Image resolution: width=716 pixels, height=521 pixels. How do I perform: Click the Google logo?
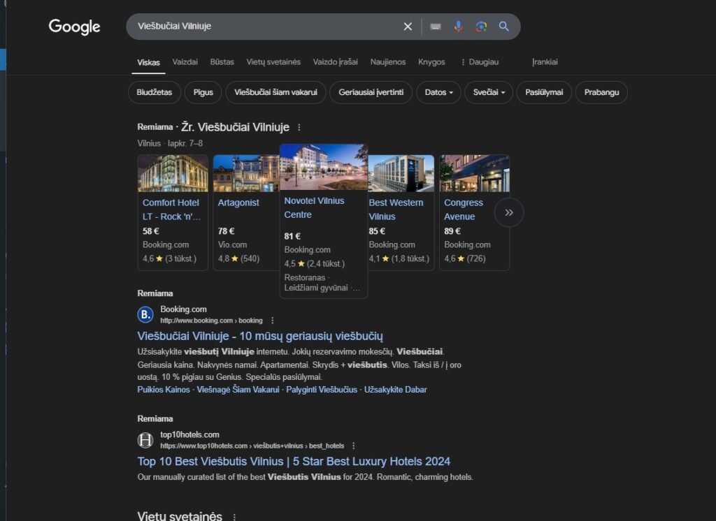click(74, 27)
